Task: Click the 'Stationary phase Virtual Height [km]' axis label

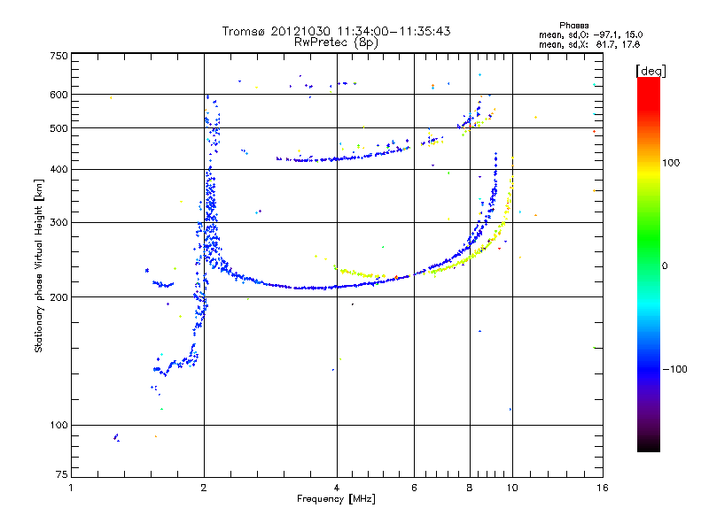Action: (x=38, y=265)
